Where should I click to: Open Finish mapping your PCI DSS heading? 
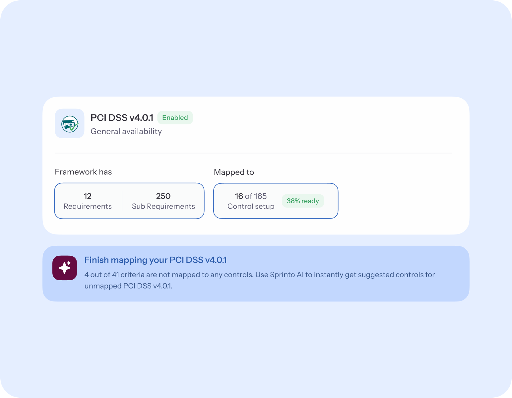[156, 260]
